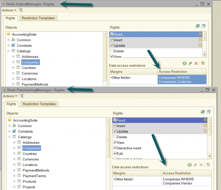This screenshot has width=221, height=190.
Task: Click Products catalog icon in PurchasingManager tree
Action: [19, 181]
